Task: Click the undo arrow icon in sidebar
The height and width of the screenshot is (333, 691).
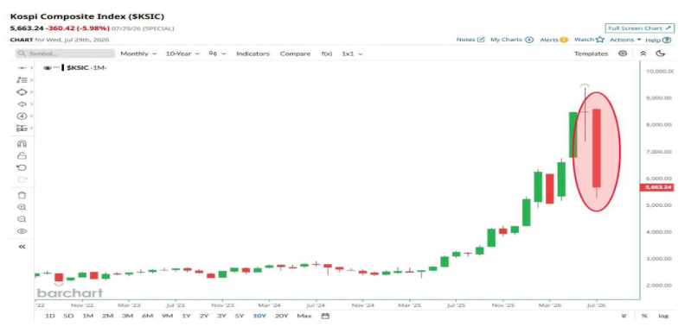Action: click(22, 167)
